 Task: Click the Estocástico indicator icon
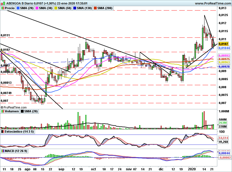point(3,131)
